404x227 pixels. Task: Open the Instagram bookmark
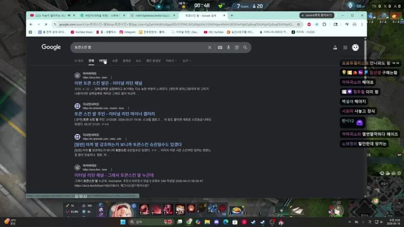pos(128,32)
